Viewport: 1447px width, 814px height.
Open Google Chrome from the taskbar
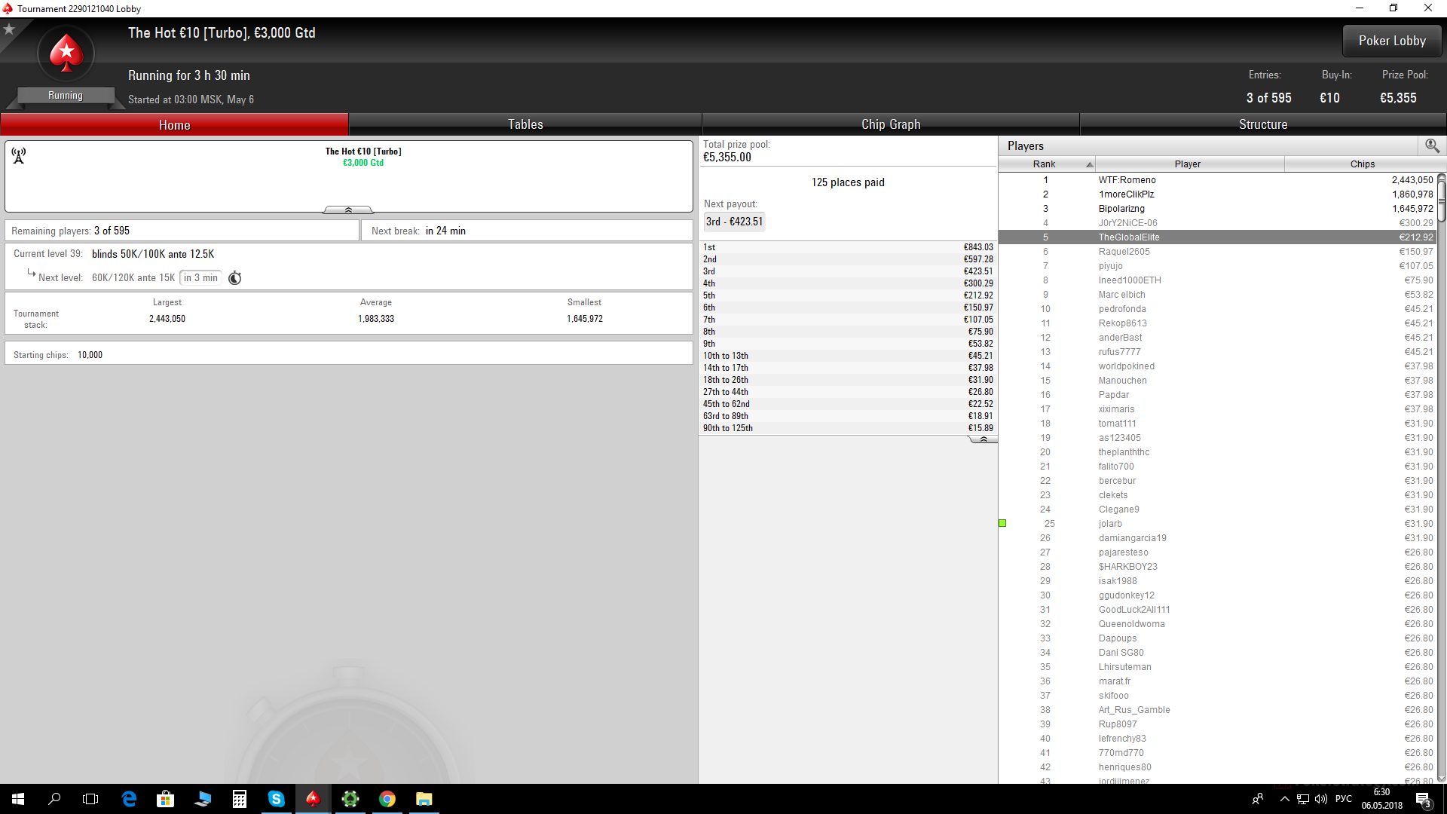(x=387, y=799)
